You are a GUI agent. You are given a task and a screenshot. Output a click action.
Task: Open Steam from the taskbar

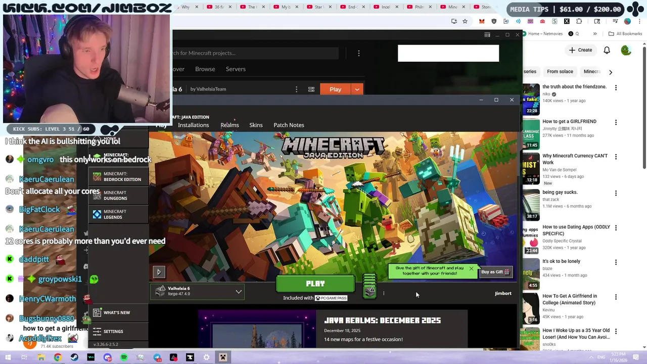[74, 357]
